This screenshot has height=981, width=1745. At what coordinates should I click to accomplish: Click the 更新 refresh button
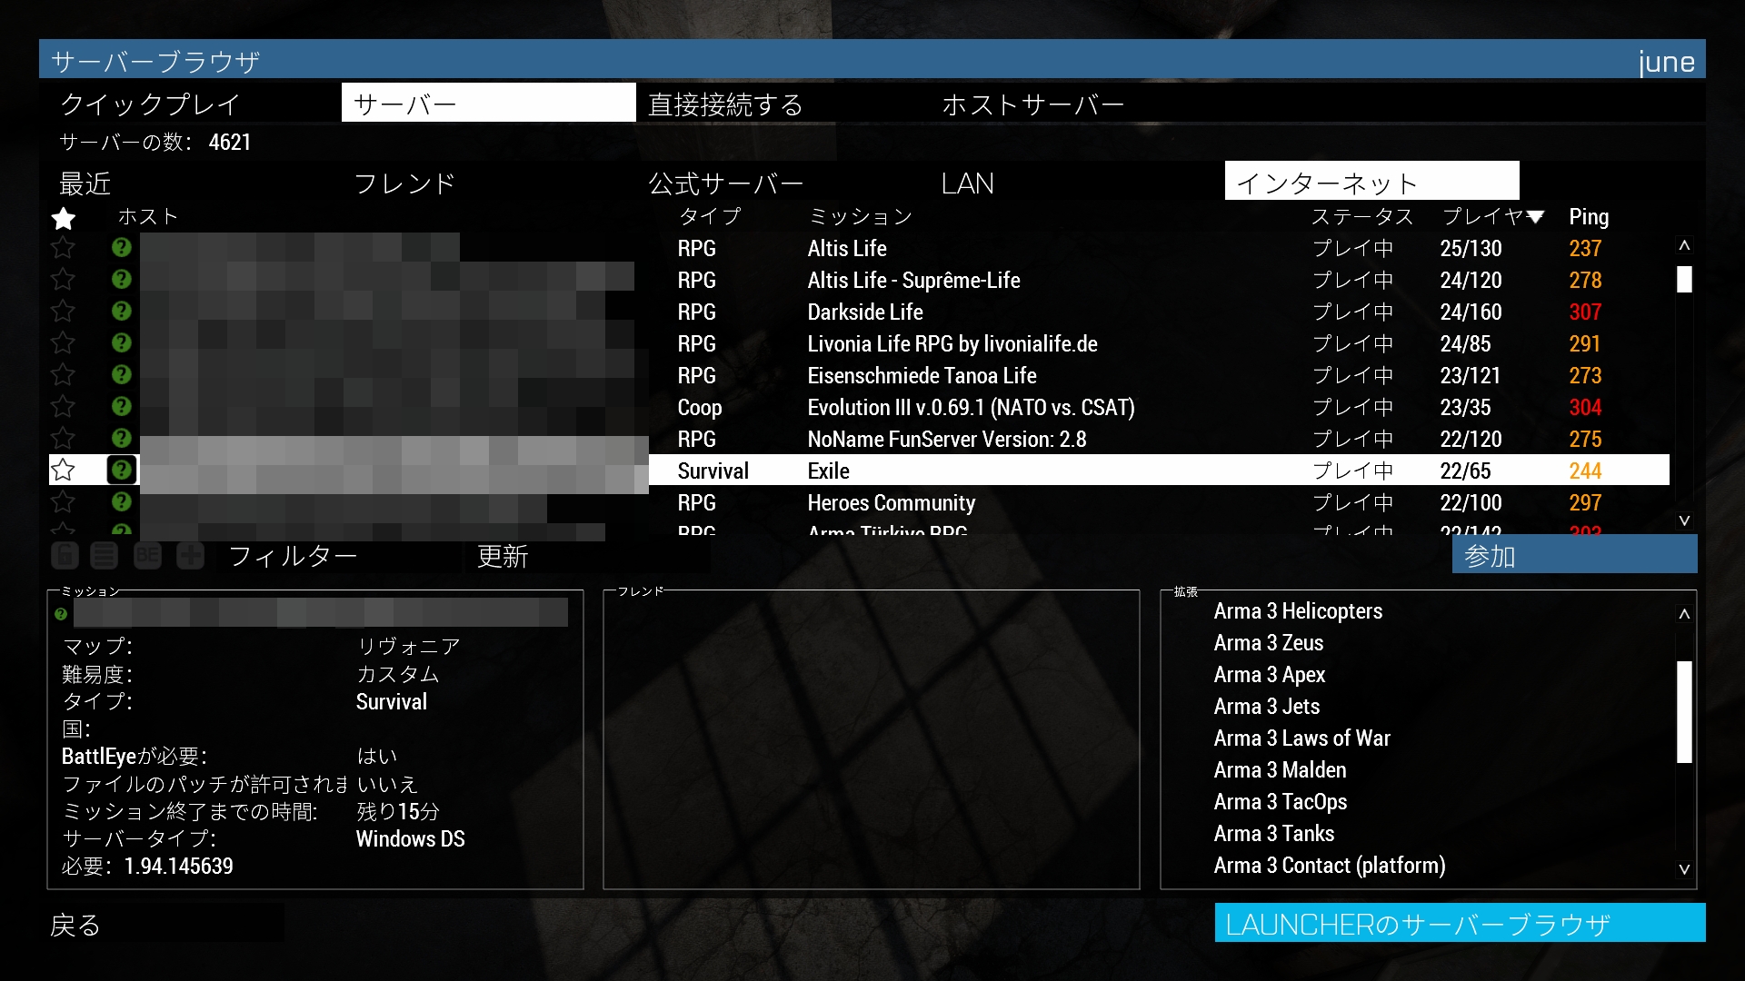(503, 556)
